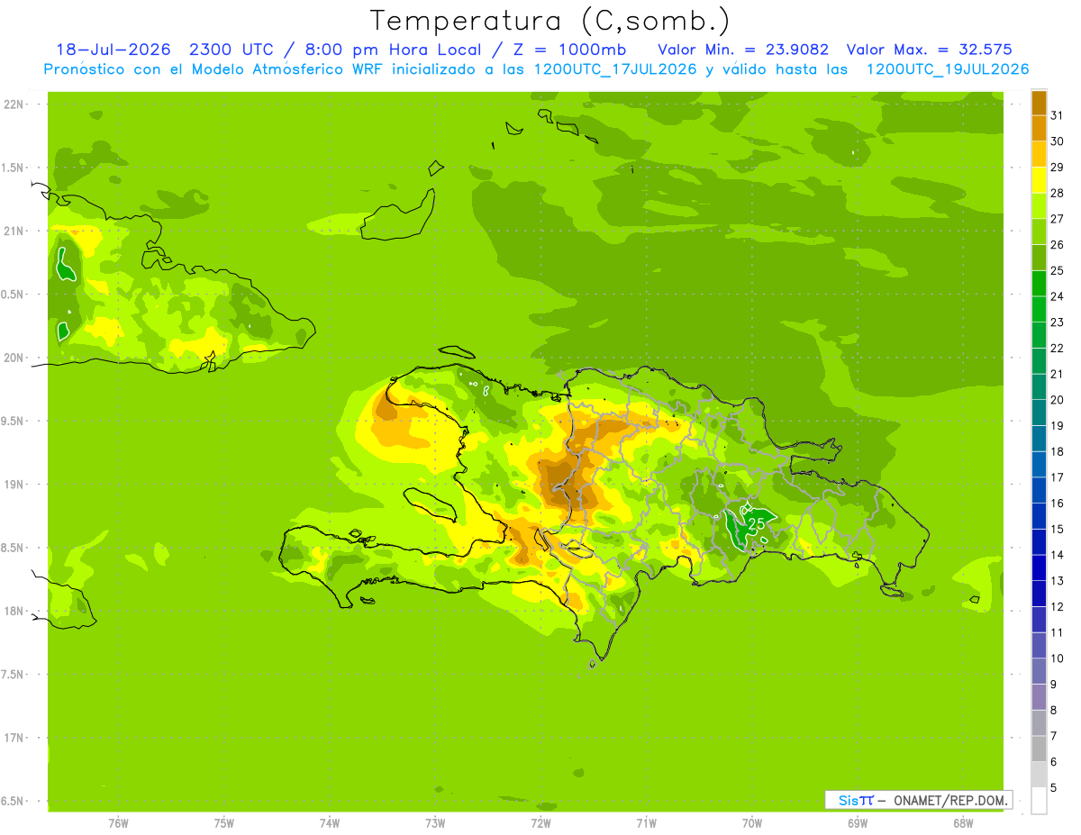The width and height of the screenshot is (1081, 835).
Task: Click the longitude axis label "69W"
Action: click(857, 822)
